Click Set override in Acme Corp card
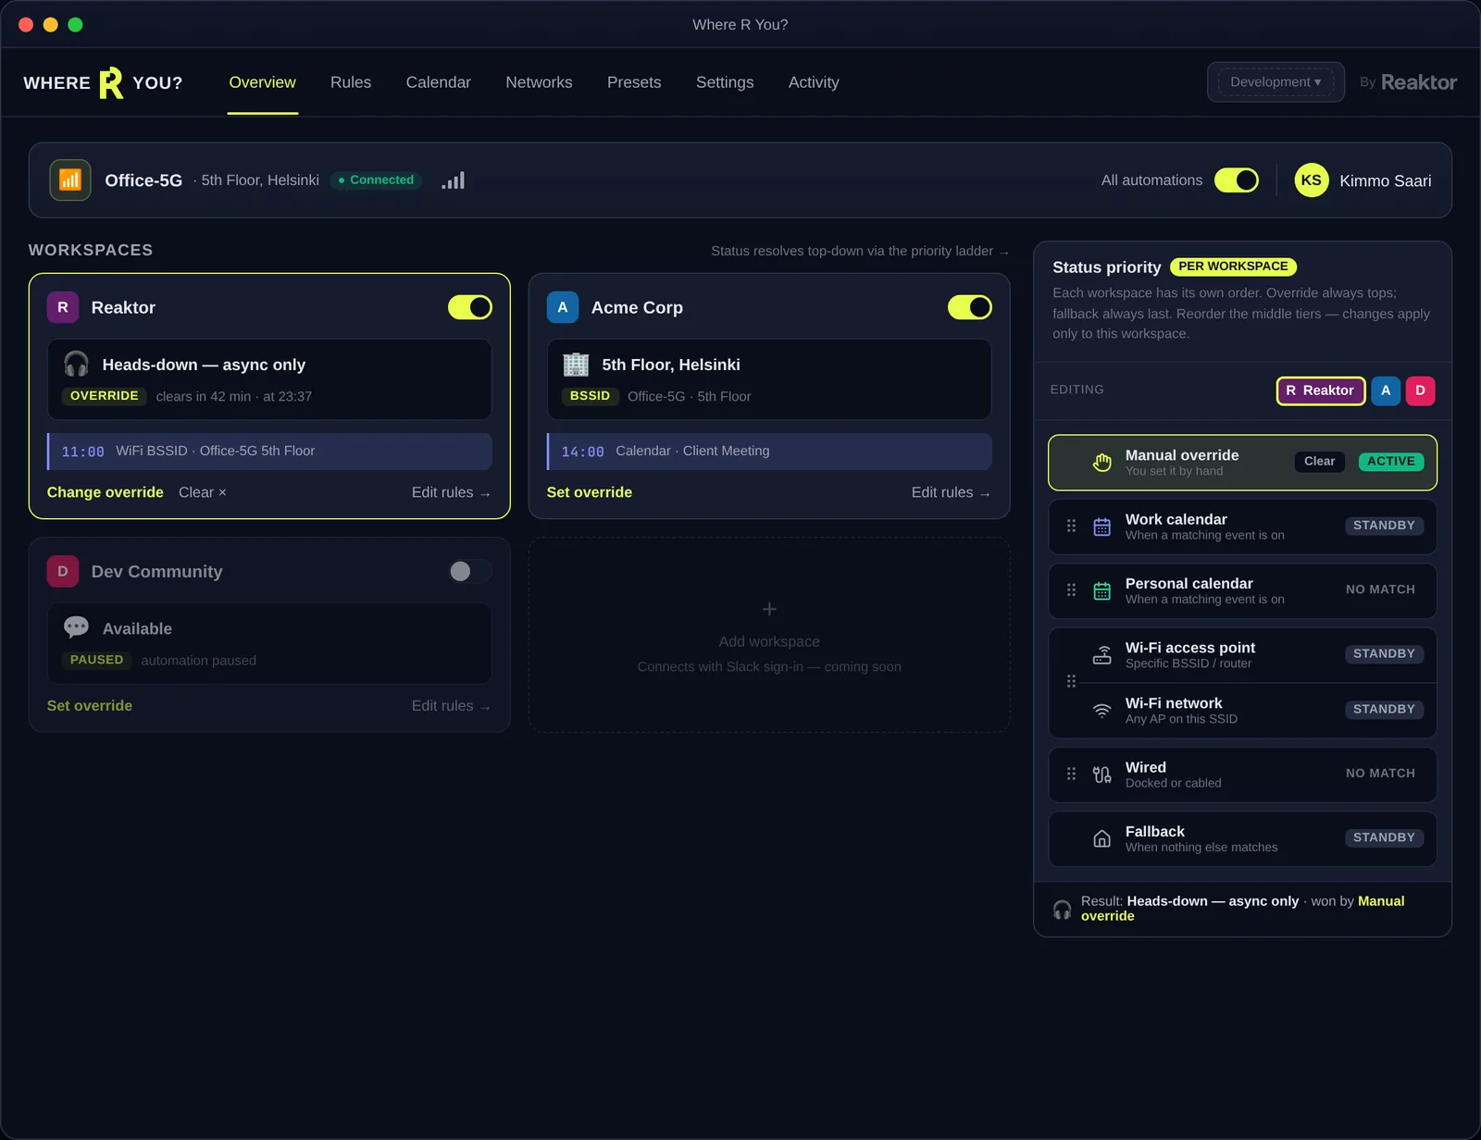The width and height of the screenshot is (1481, 1140). tap(590, 492)
